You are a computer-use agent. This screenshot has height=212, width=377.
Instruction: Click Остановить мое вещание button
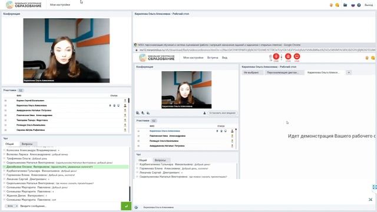222,113
